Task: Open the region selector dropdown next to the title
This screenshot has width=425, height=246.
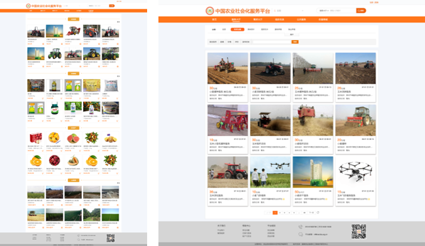Action: coord(289,11)
